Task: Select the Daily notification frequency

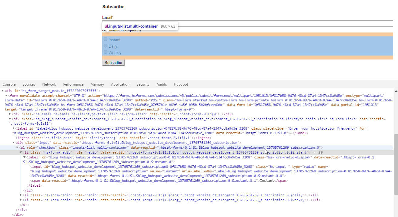Action: pos(105,46)
